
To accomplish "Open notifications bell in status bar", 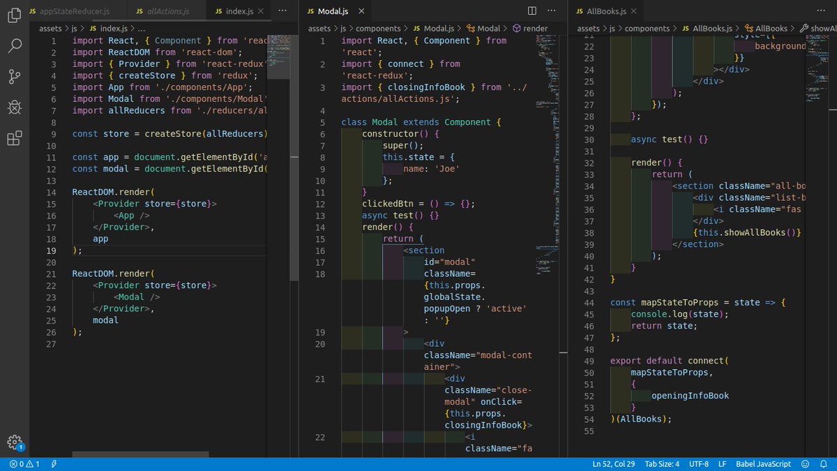I will [x=823, y=464].
